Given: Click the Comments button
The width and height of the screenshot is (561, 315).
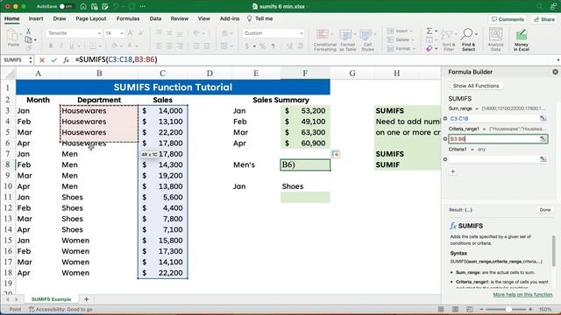Looking at the screenshot, I should (x=508, y=19).
